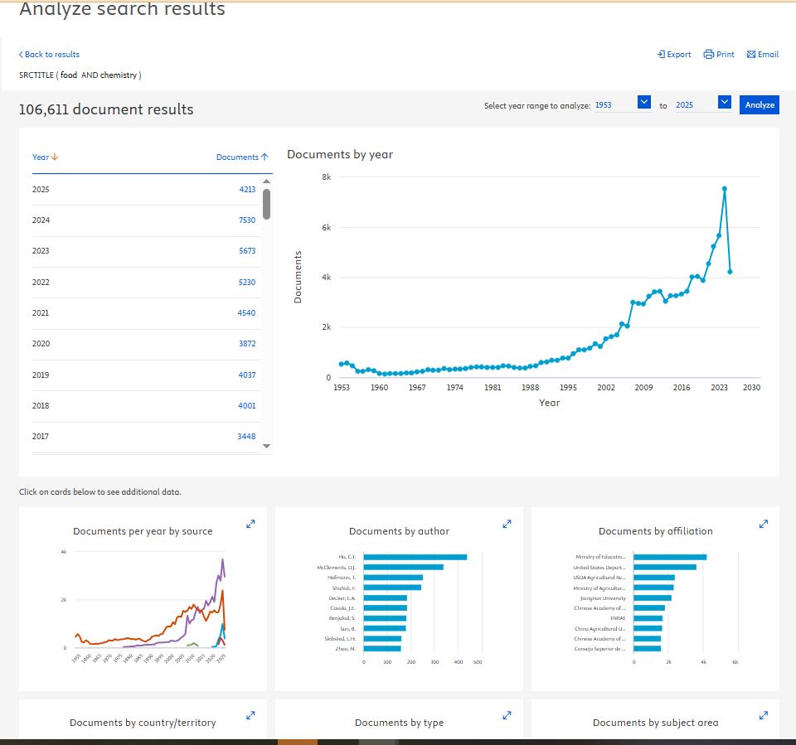
Task: Click the Print icon
Action: tap(709, 55)
